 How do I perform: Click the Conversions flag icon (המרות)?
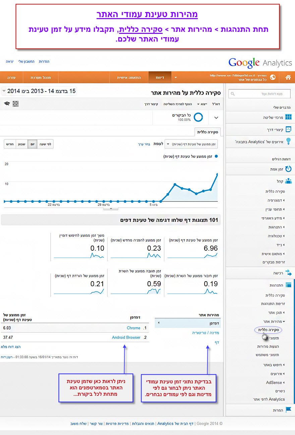288,410
